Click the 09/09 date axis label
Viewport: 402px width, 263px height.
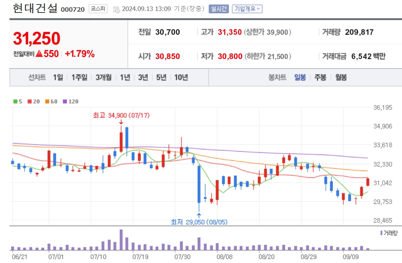[351, 257]
